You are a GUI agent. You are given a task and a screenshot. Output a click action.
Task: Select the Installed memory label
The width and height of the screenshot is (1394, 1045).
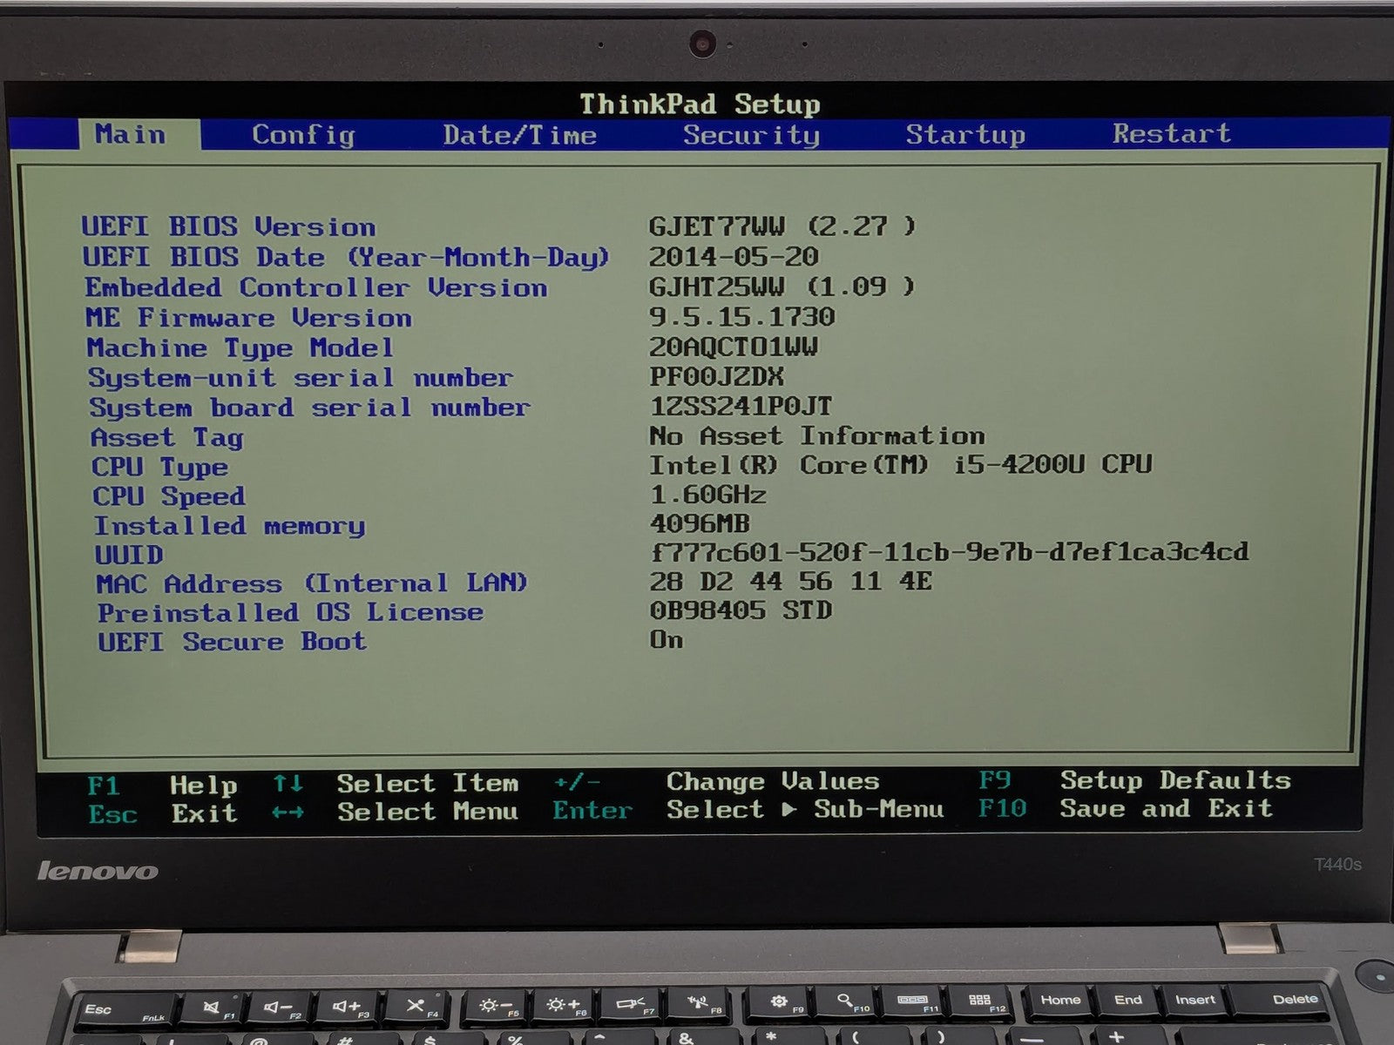pyautogui.click(x=229, y=526)
